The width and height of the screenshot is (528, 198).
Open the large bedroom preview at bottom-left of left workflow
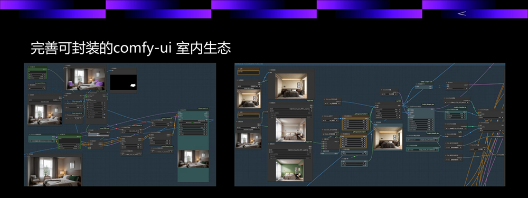pos(54,171)
